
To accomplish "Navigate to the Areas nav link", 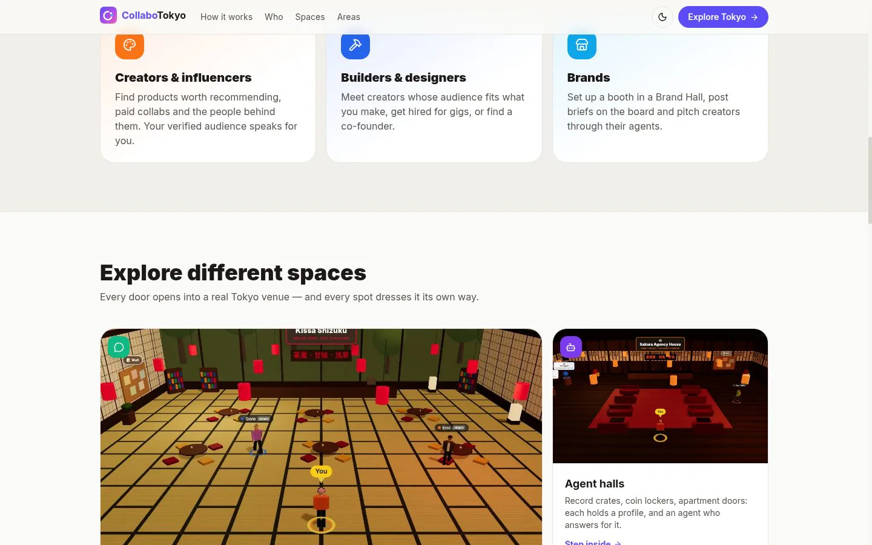I will pyautogui.click(x=349, y=17).
